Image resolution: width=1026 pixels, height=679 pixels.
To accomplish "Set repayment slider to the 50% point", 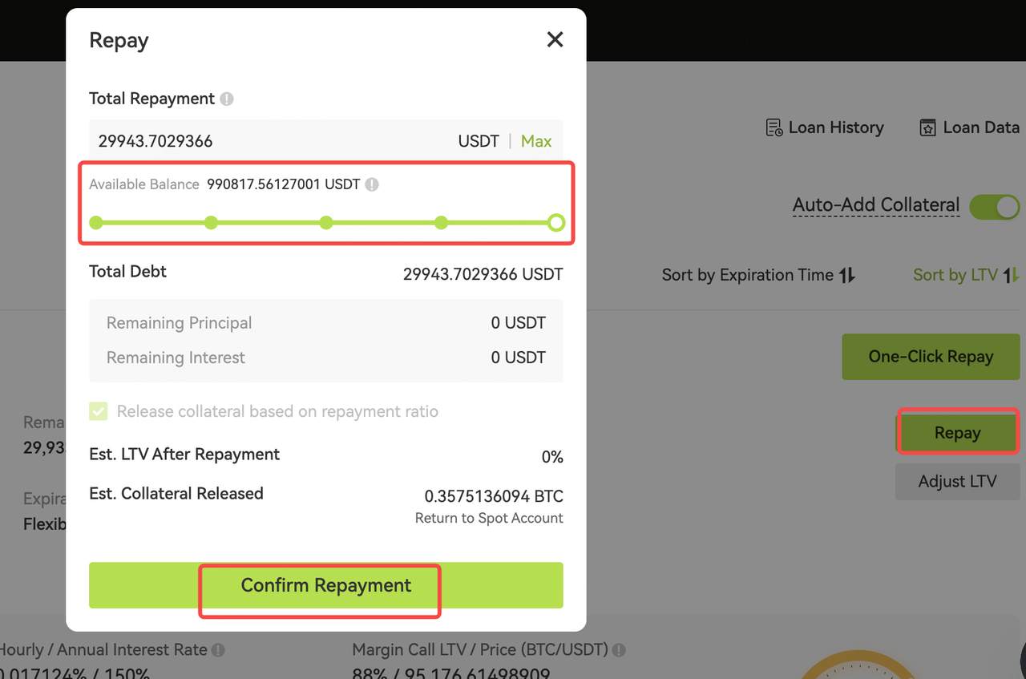I will [x=326, y=223].
